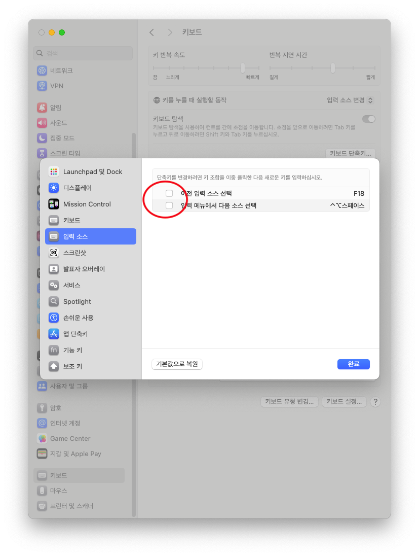
Task: Click the ^⌥스페이스 shortcut value
Action: coord(347,205)
